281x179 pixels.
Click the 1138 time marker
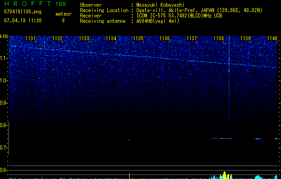click(x=219, y=38)
